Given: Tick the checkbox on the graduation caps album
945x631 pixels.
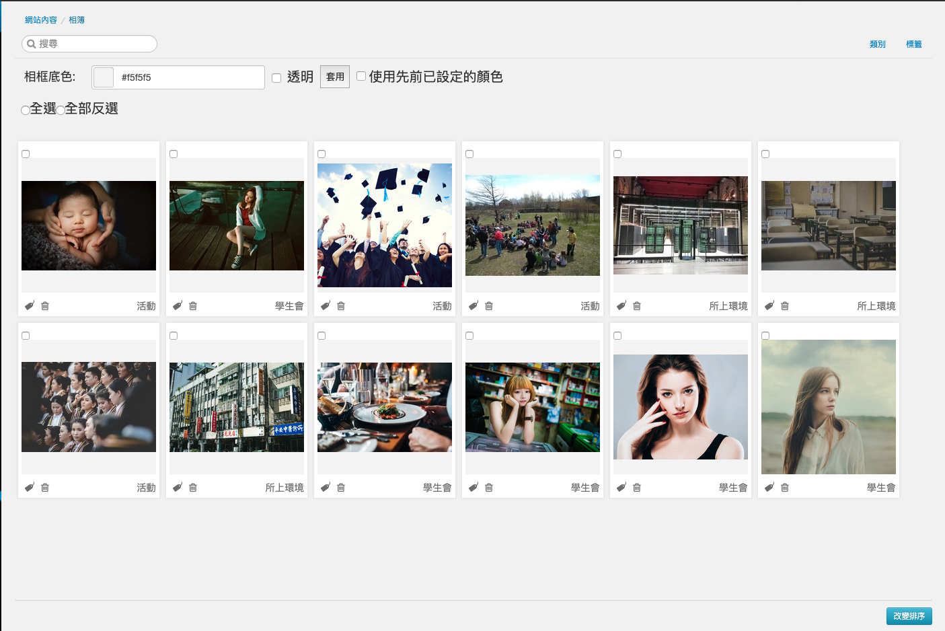Looking at the screenshot, I should point(322,154).
